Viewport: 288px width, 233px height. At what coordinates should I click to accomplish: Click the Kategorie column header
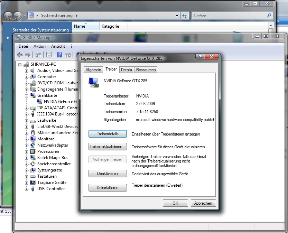coord(113,26)
